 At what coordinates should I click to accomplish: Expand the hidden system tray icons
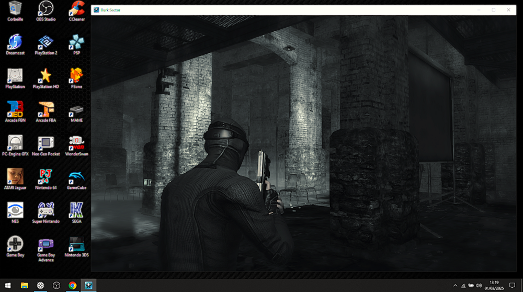[x=455, y=285]
